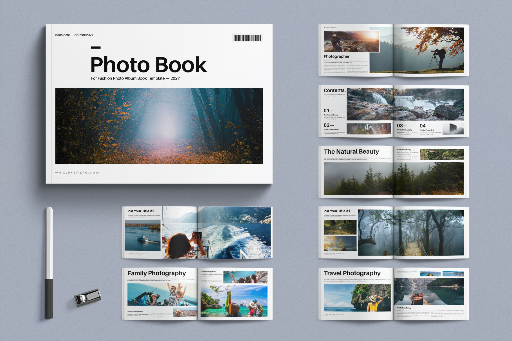The width and height of the screenshot is (512, 341).
Task: Click the "issue date — dd/mm/202Y" cover text
Action: click(74, 35)
